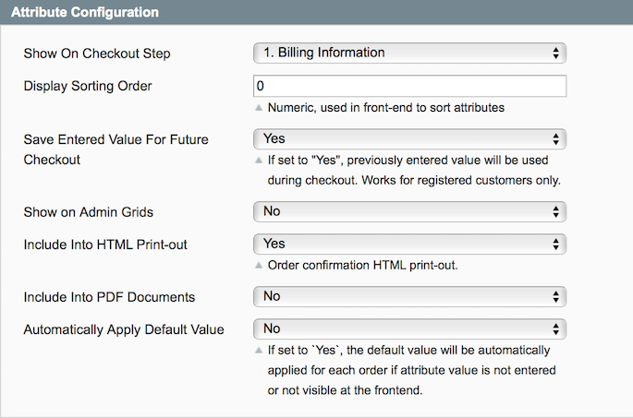Click the Display Sorting Order input field
This screenshot has width=633, height=418.
pyautogui.click(x=409, y=86)
